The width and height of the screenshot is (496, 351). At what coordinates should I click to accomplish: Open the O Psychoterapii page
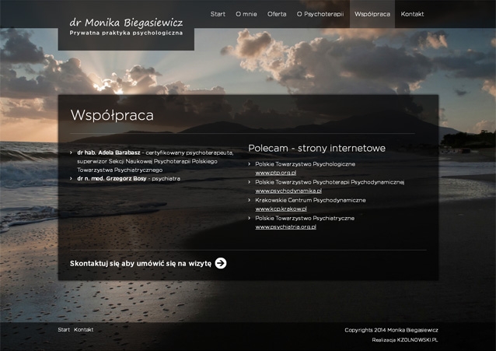coord(320,14)
